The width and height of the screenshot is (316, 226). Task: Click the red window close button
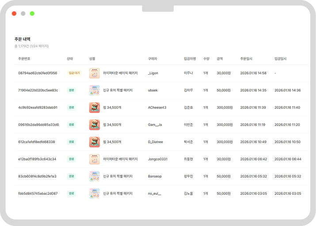(14, 14)
